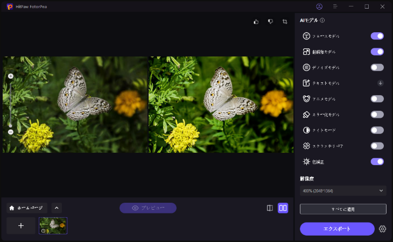393x242 pixels.
Task: Click the プレビュー preview button
Action: click(148, 208)
